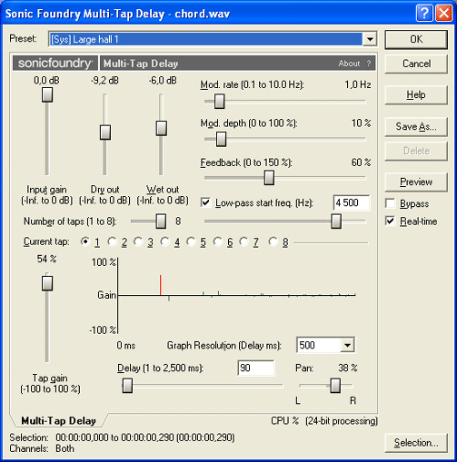Click the Wet out -6,0 dB value
457x462 pixels.
pyautogui.click(x=163, y=81)
